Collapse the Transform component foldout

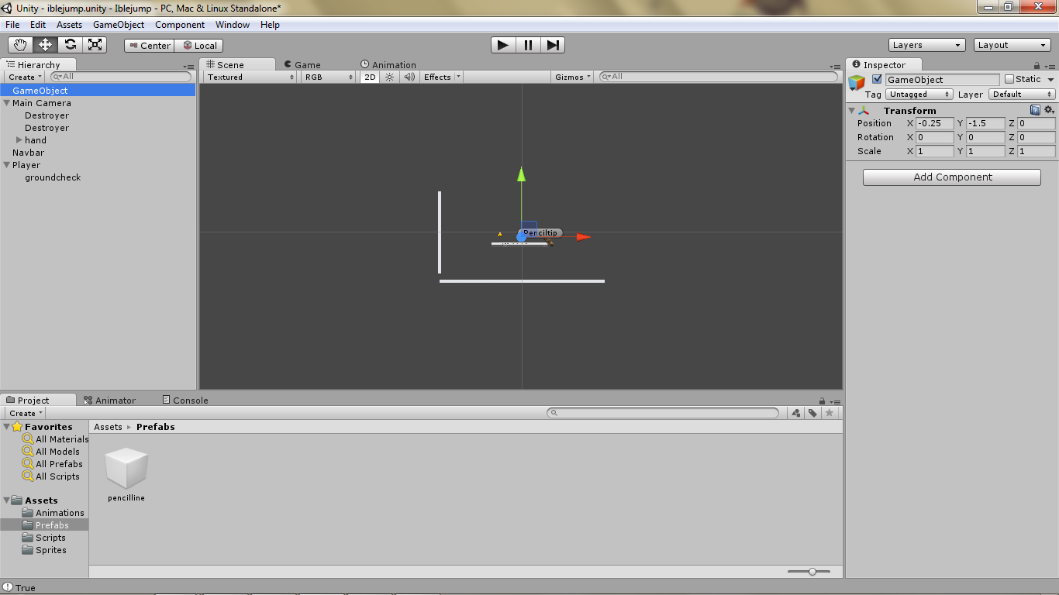click(x=851, y=111)
